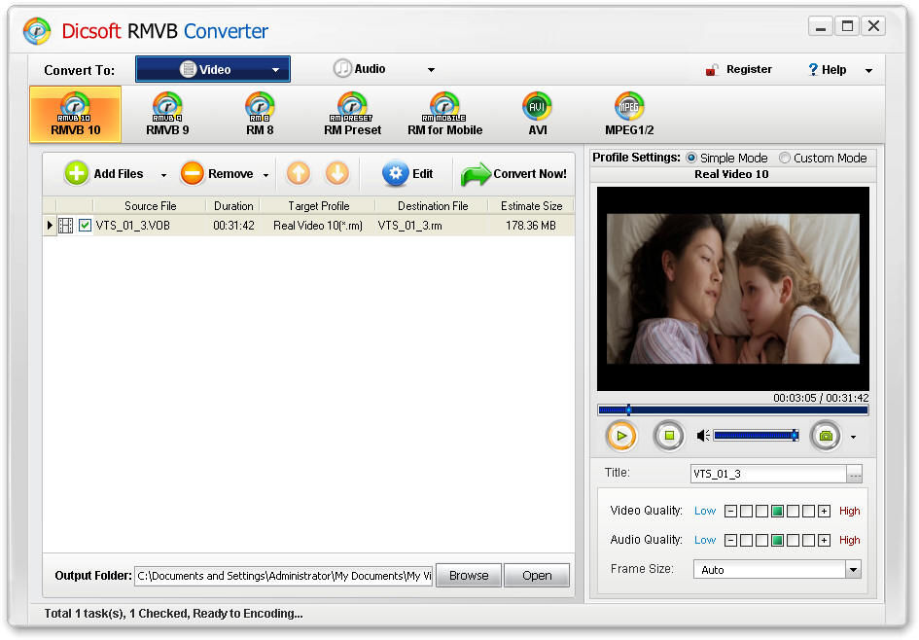Open the Convert To Video dropdown
The height and width of the screenshot is (640, 919).
click(212, 70)
